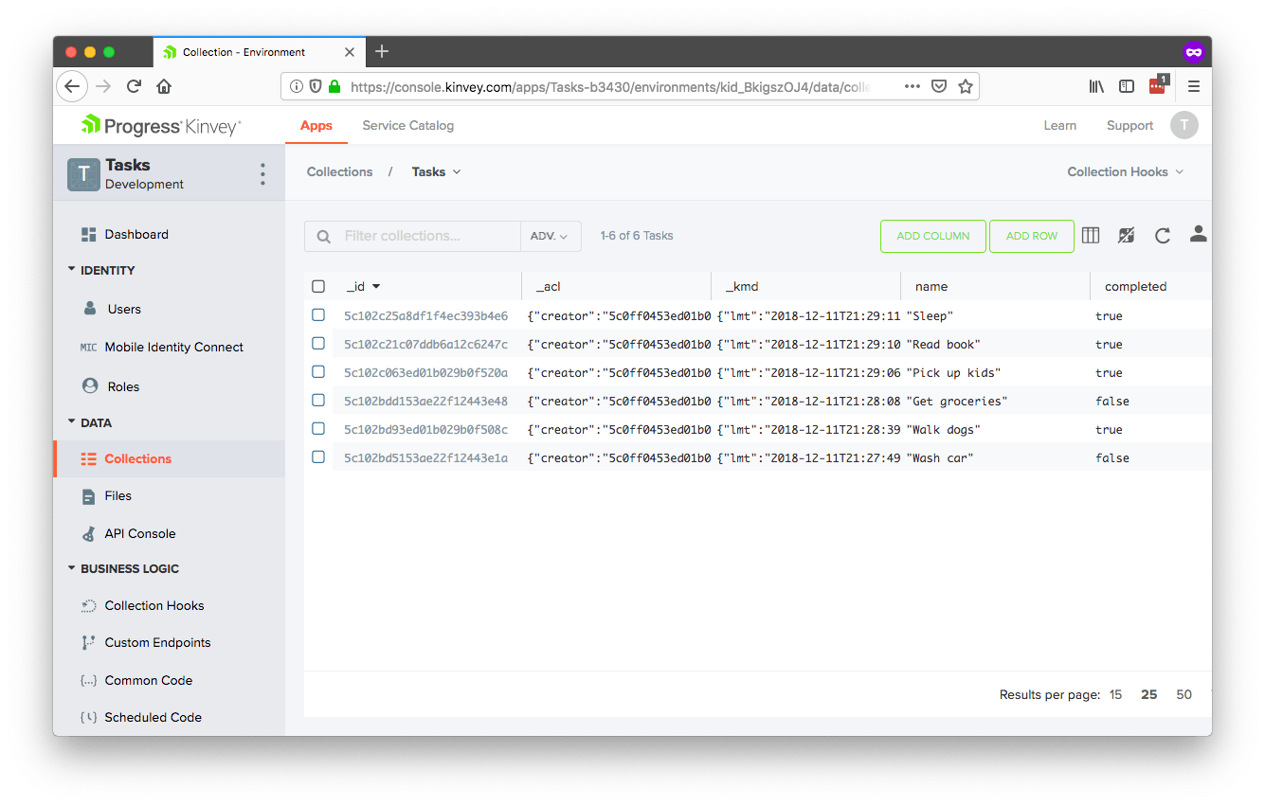Collapse the IDENTITY sidebar section
This screenshot has width=1265, height=806.
[x=72, y=270]
